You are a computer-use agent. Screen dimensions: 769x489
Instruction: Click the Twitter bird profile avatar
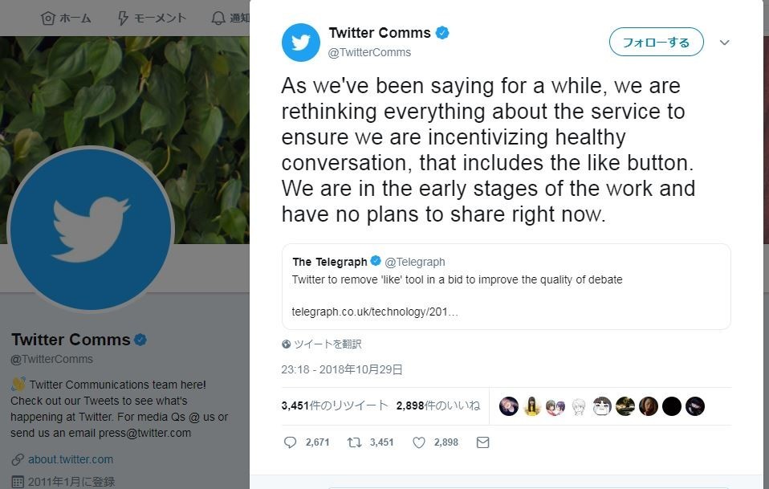pos(300,42)
